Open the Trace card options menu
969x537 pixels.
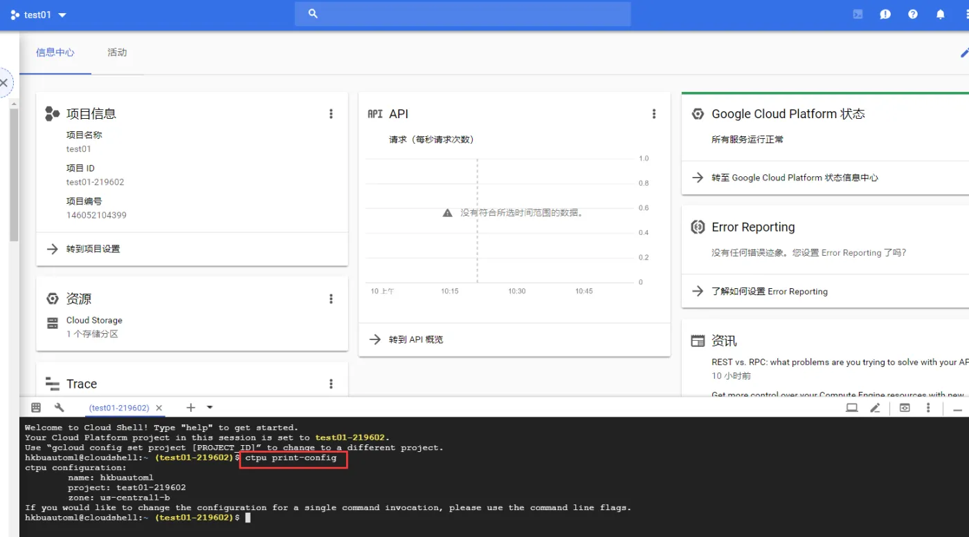click(331, 384)
